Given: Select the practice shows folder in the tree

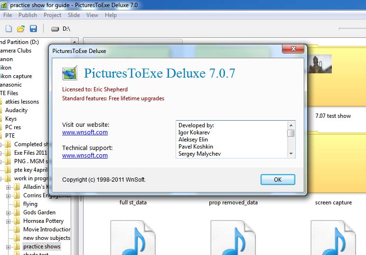Looking at the screenshot, I should tap(42, 246).
